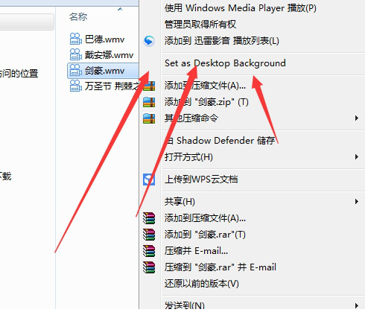
Task: Select the 万圣节 荆棘之 file name
Action: pos(112,86)
